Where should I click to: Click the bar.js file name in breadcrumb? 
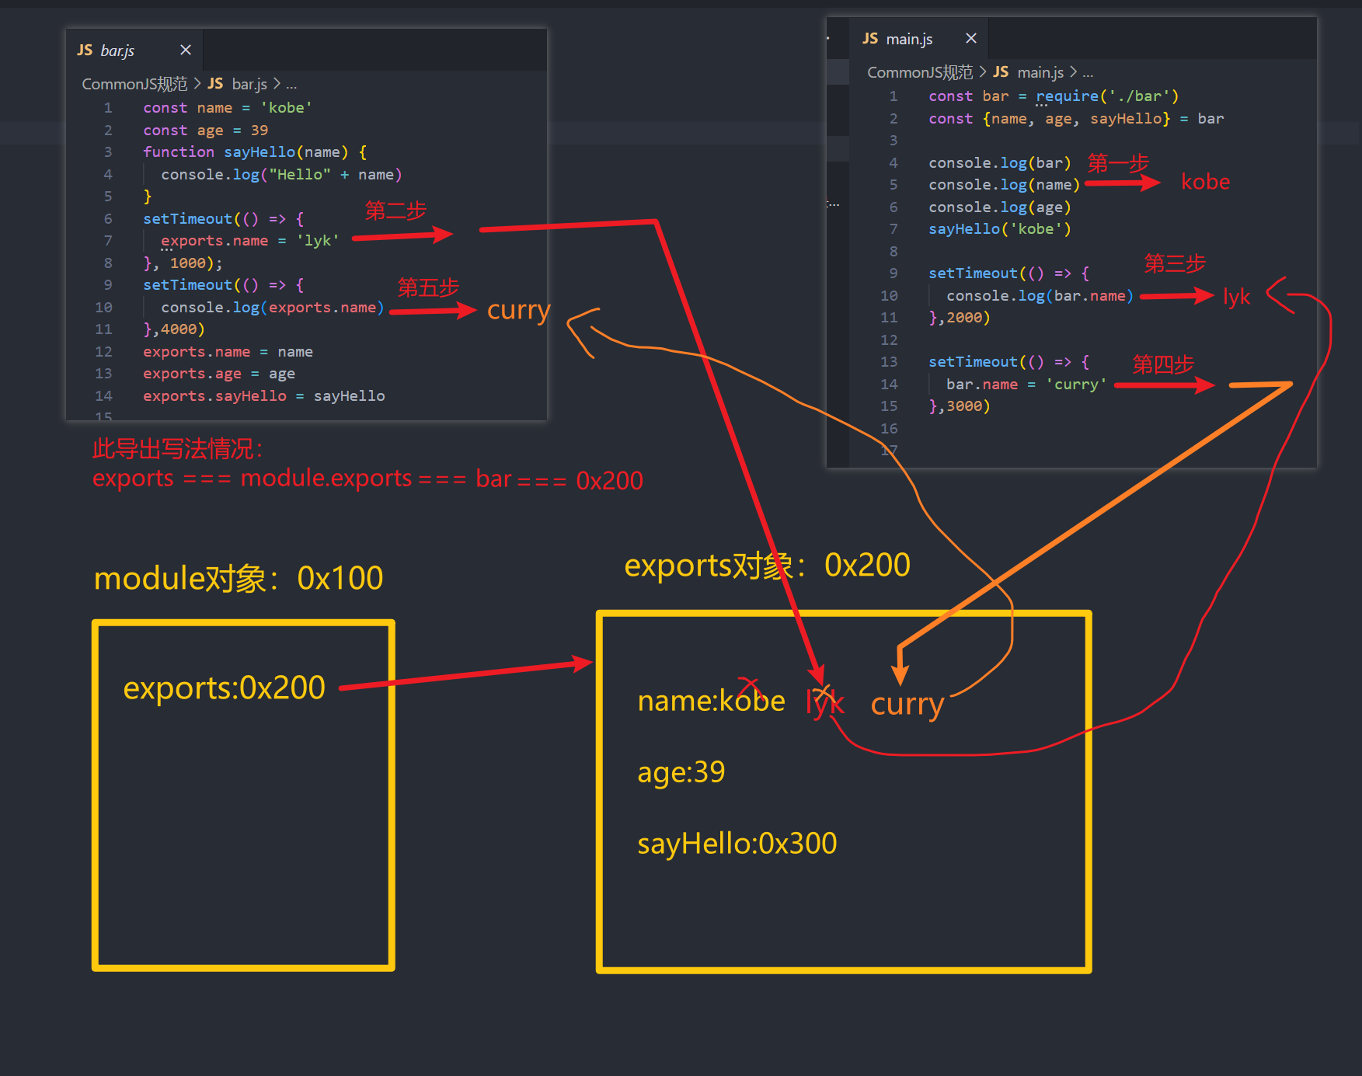[249, 84]
